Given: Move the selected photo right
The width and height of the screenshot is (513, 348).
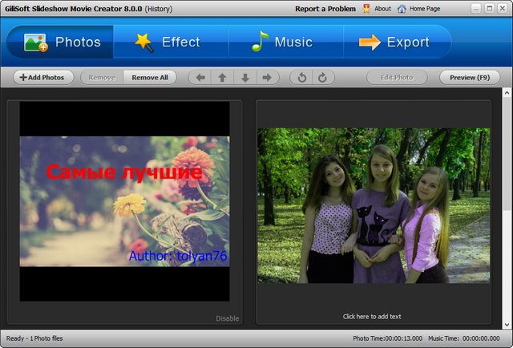Looking at the screenshot, I should pos(267,78).
